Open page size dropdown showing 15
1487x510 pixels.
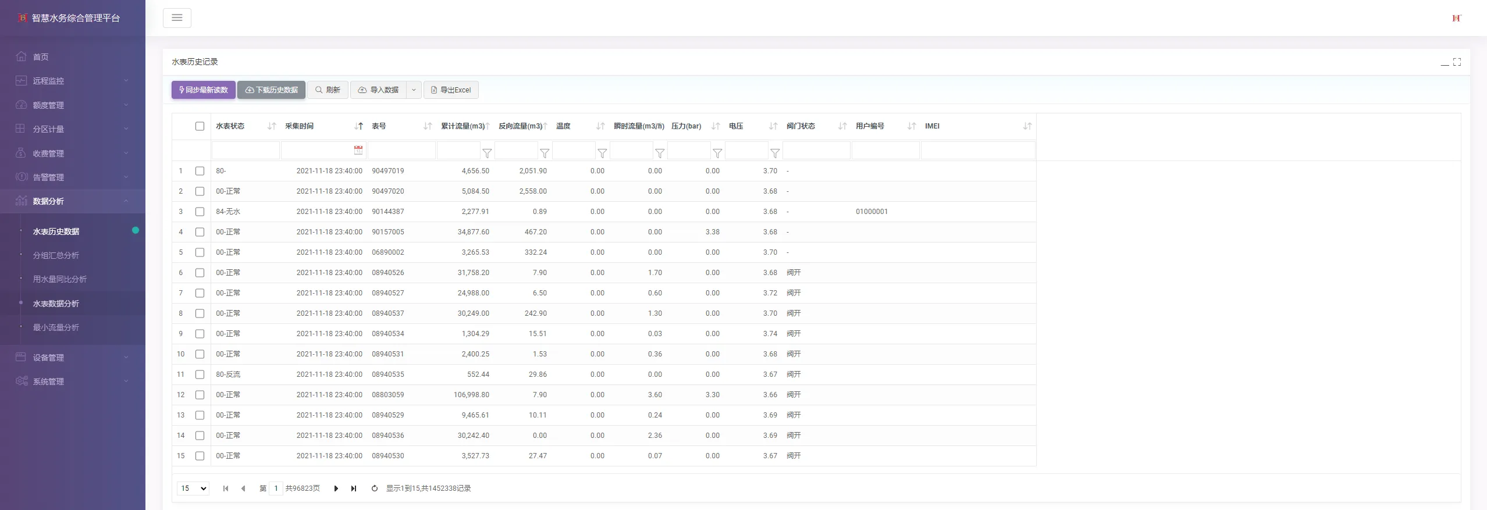[193, 488]
